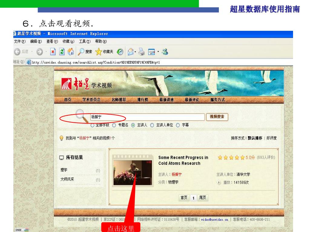Stop page loading with red X icon
310x232 pixels.
(53, 52)
